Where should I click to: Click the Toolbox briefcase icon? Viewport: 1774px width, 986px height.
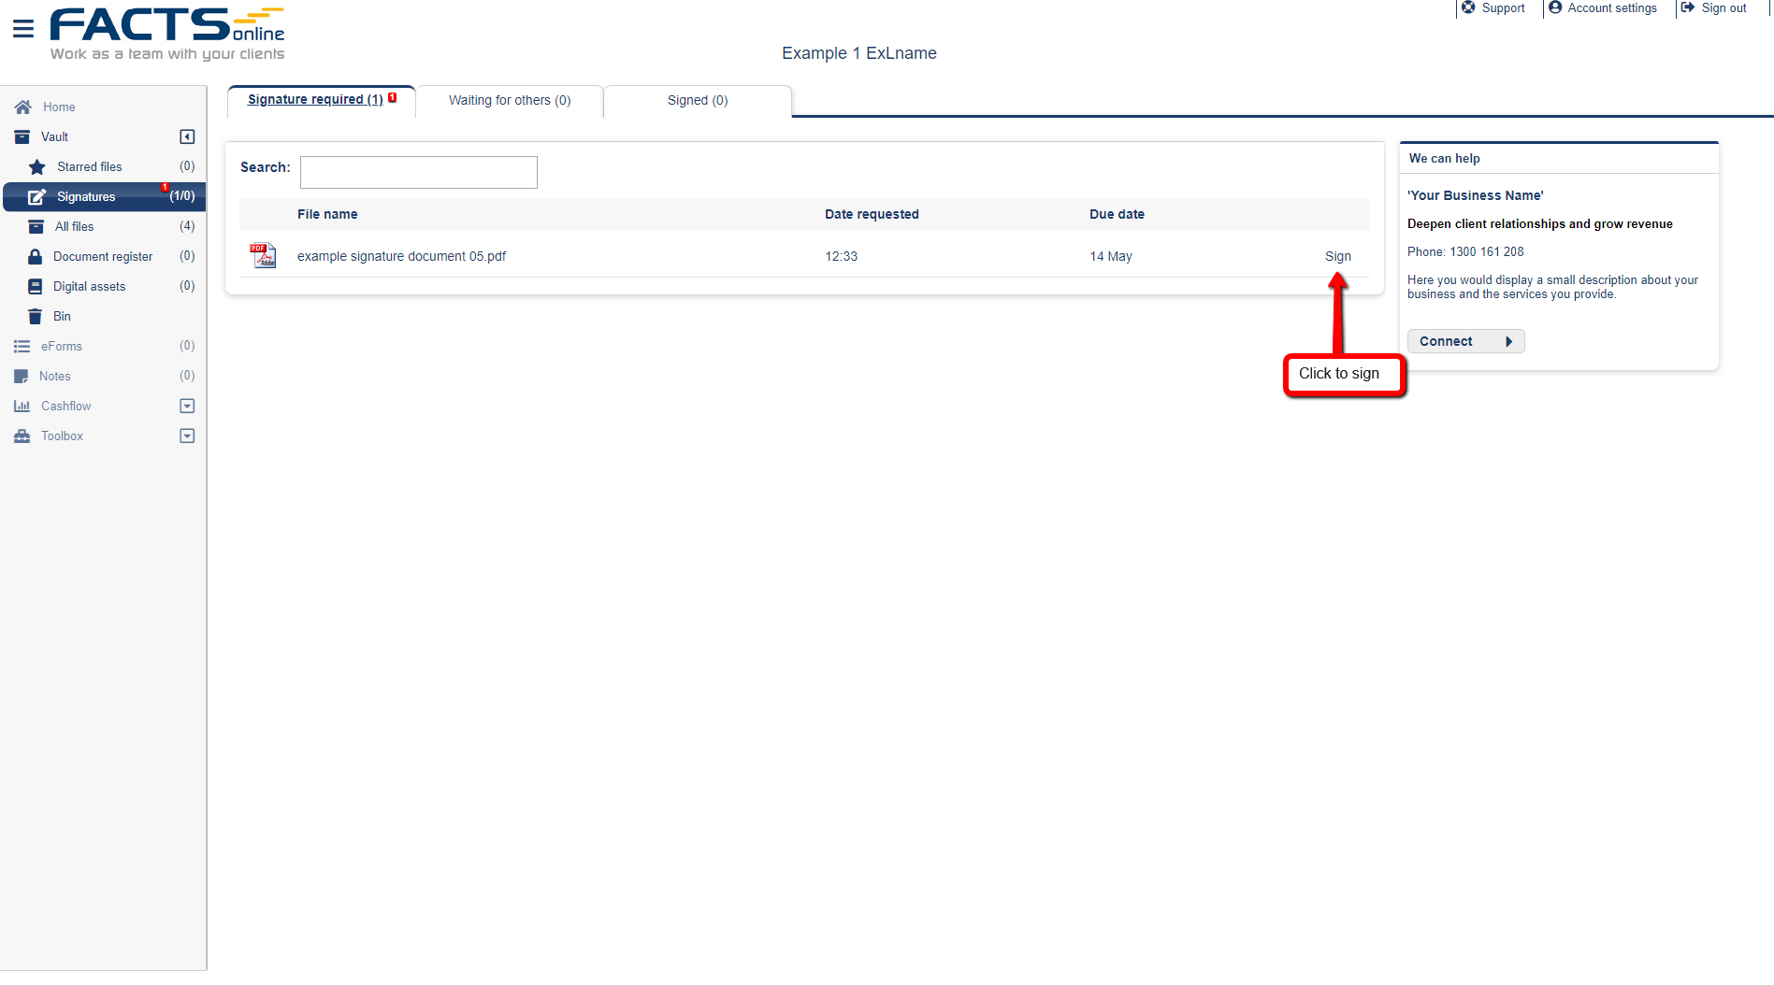pyautogui.click(x=22, y=436)
